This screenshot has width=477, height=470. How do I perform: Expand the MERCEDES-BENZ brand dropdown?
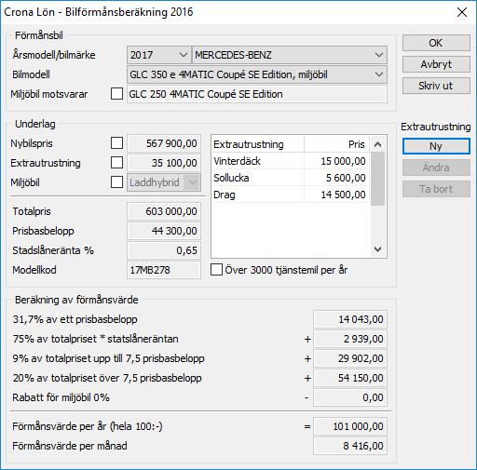tap(290, 55)
